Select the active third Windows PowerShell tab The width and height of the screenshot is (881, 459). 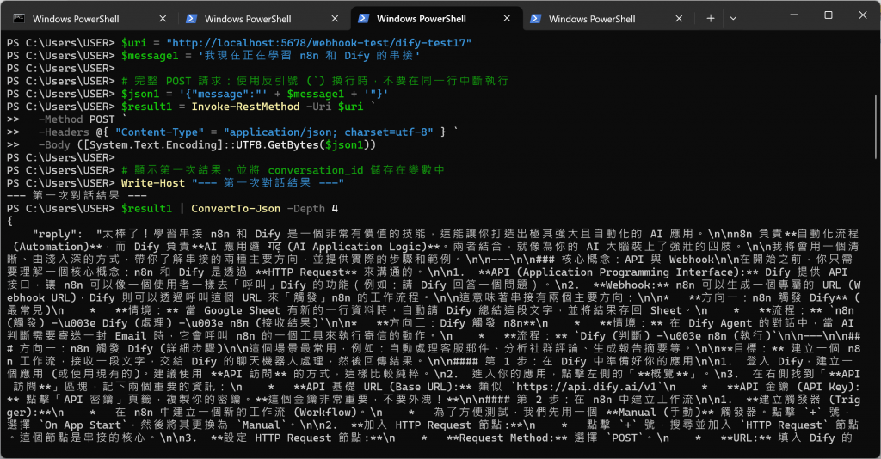coord(435,19)
